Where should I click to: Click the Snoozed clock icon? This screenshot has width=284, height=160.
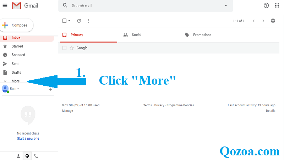(5, 55)
